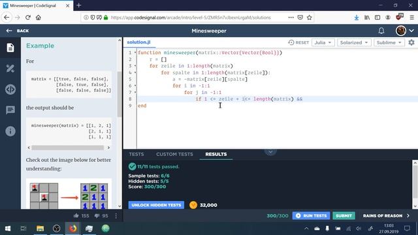The height and width of the screenshot is (235, 418).
Task: Click RUN TESTS button
Action: [x=311, y=215]
